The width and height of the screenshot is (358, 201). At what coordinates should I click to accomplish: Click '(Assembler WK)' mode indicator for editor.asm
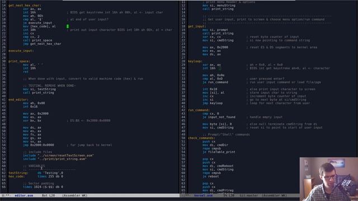74,195
